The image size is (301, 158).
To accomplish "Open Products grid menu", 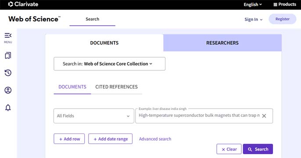I will [x=285, y=4].
